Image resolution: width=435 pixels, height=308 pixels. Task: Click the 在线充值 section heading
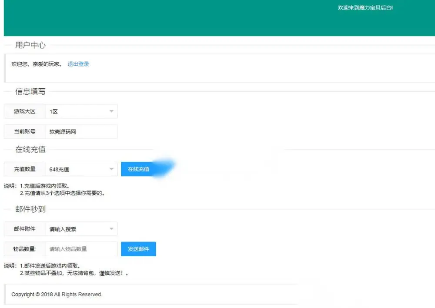(30, 150)
